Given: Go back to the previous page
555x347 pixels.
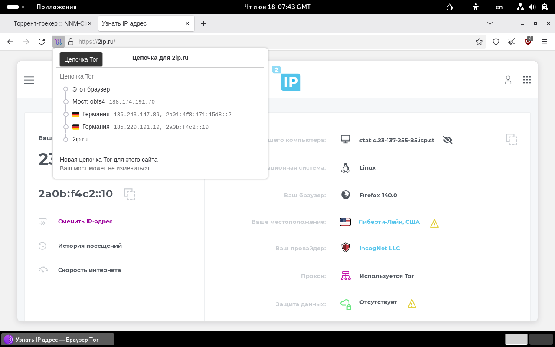Looking at the screenshot, I should 10,42.
